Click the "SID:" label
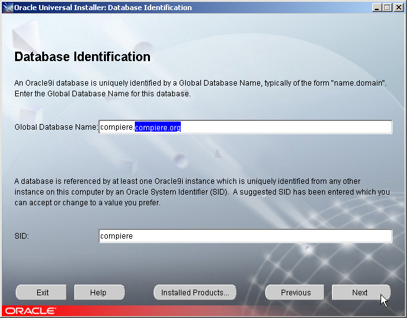The width and height of the screenshot is (407, 318). click(x=21, y=236)
